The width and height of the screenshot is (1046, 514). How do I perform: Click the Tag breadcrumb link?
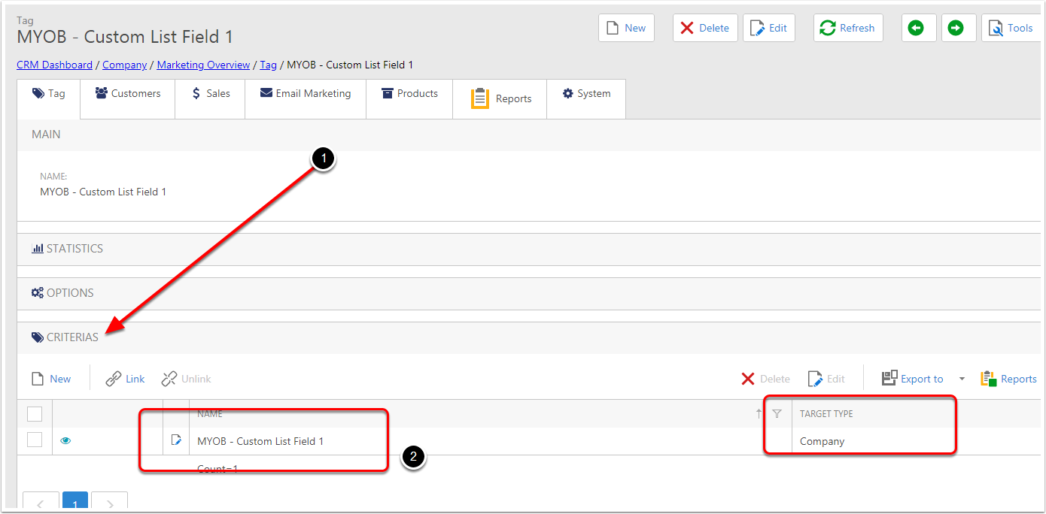coord(268,65)
